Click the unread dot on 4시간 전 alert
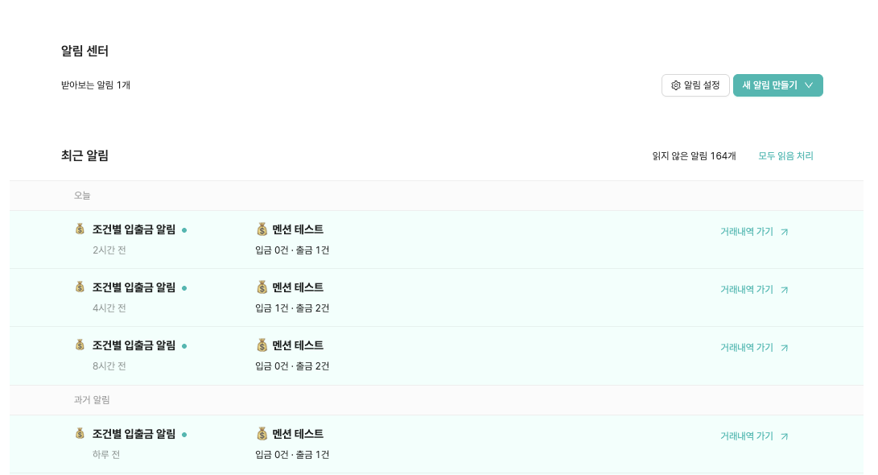 coord(184,288)
